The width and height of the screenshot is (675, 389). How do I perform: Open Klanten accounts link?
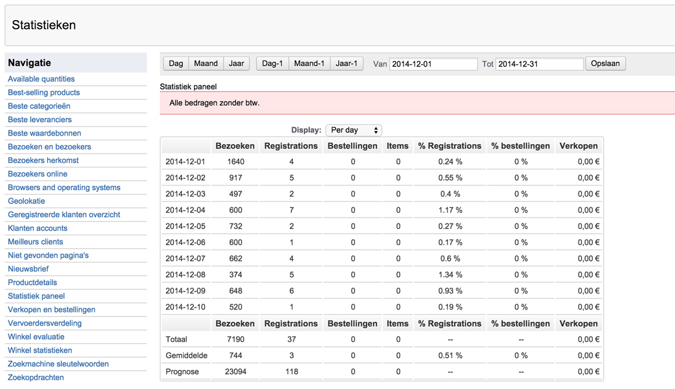coord(37,228)
